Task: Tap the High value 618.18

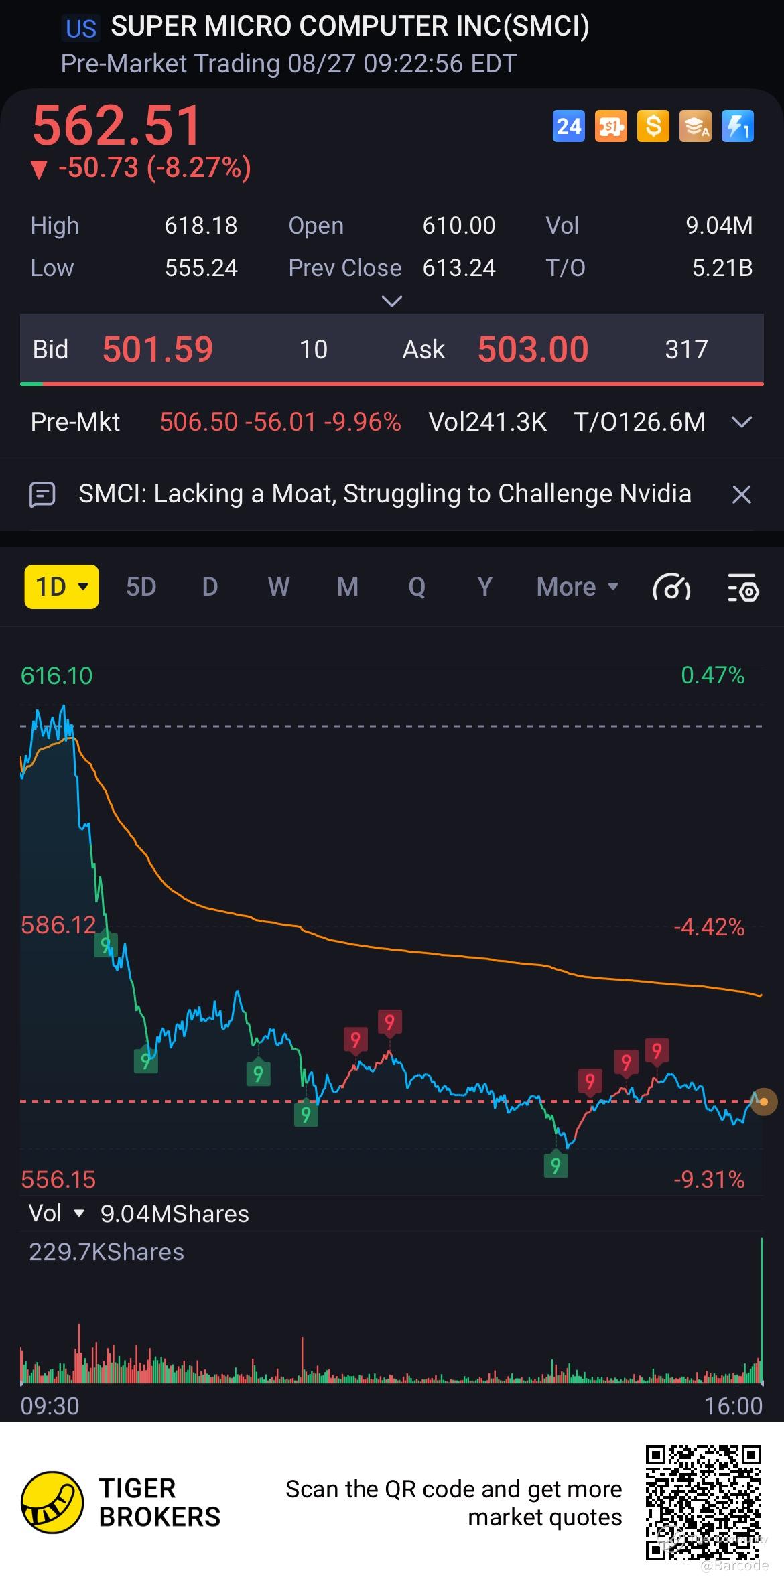Action: click(201, 226)
